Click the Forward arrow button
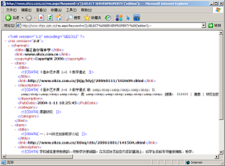 pos(29,18)
